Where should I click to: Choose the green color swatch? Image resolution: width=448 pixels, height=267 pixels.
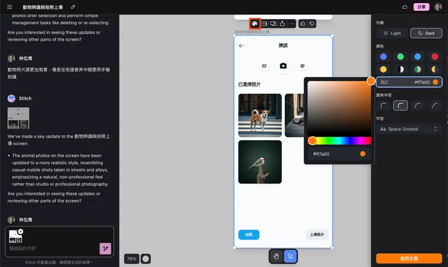[x=401, y=56]
